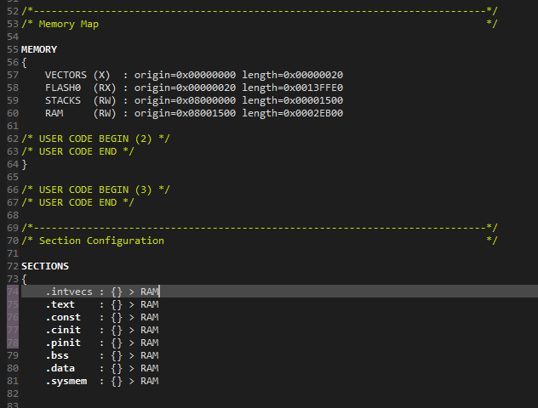Screen dimensions: 538x408
Task: Click RAM length value 0x0002EB00
Action: 313,113
